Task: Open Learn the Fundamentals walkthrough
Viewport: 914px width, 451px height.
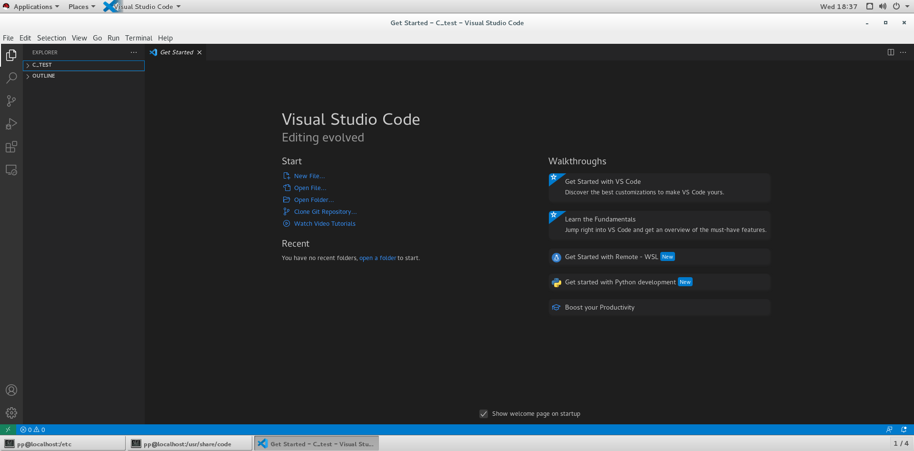Action: coord(659,225)
